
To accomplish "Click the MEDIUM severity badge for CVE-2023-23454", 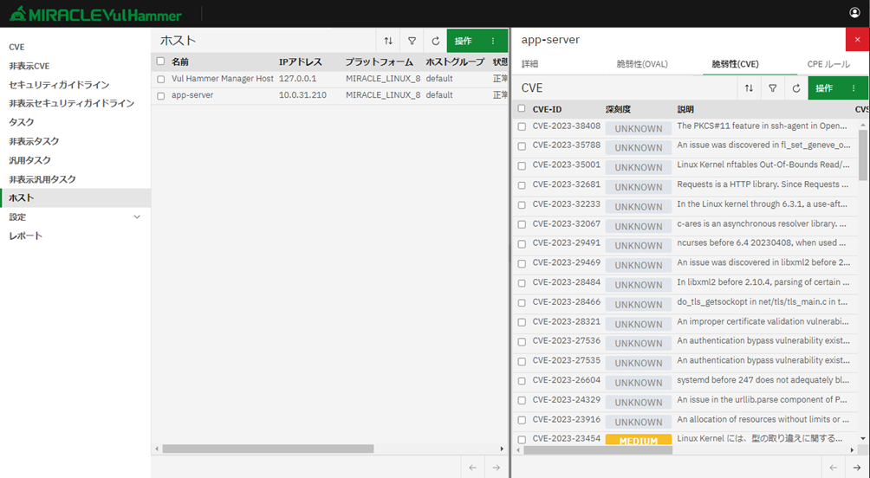I will [x=638, y=440].
